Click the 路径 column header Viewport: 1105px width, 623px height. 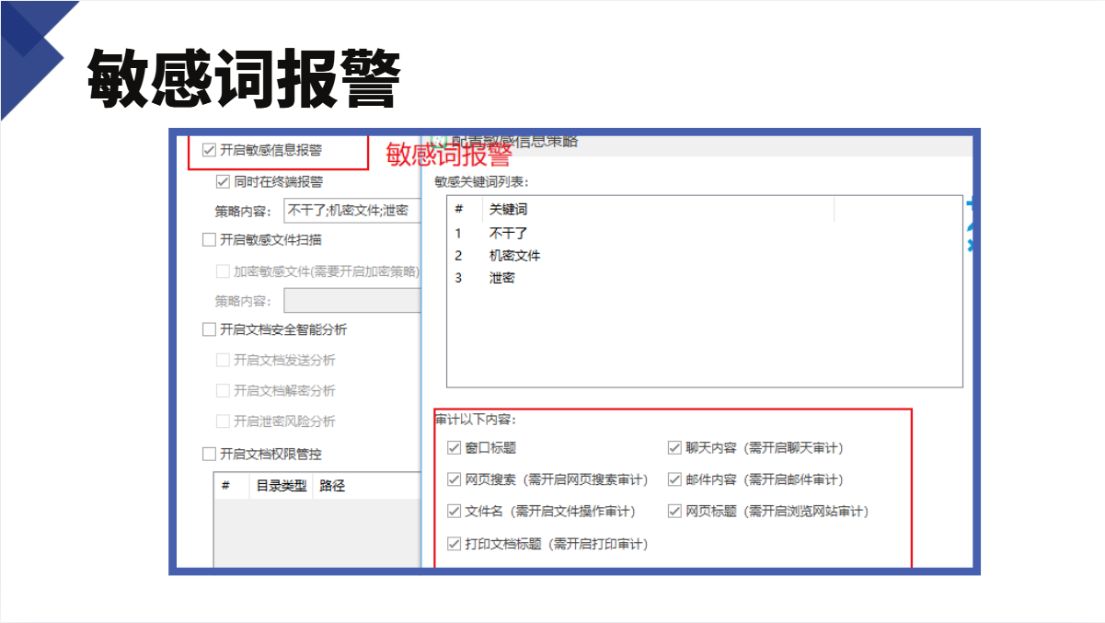tap(332, 486)
